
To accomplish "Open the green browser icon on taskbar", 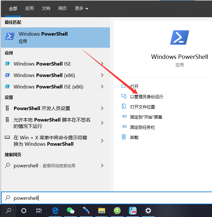I will [x=117, y=211].
